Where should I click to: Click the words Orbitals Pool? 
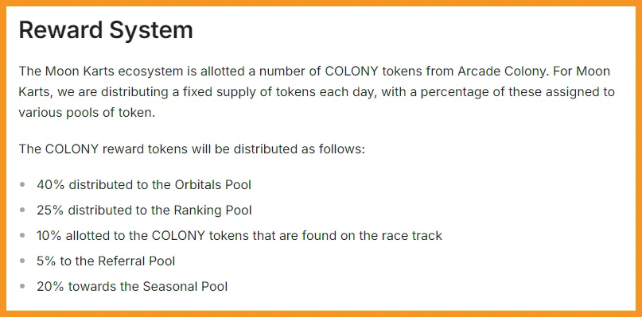click(213, 184)
